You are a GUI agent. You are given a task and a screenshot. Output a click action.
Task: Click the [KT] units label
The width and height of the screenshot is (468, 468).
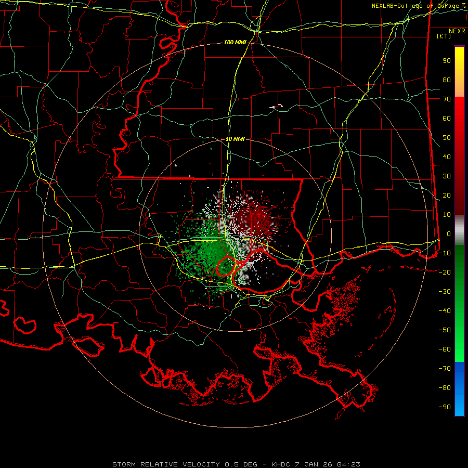click(444, 36)
